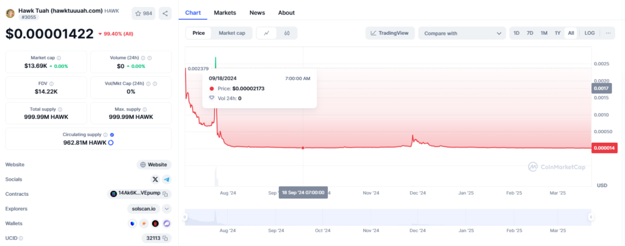Image resolution: width=625 pixels, height=246 pixels.
Task: Open the Chart tab
Action: coord(193,13)
